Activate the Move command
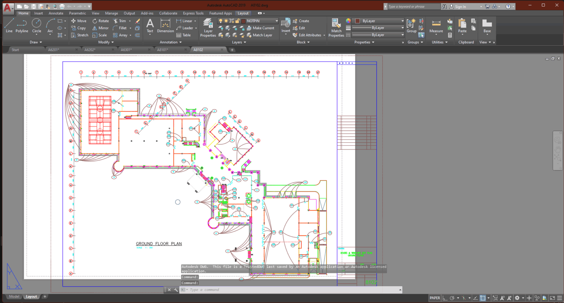Image resolution: width=564 pixels, height=303 pixels. pos(79,21)
